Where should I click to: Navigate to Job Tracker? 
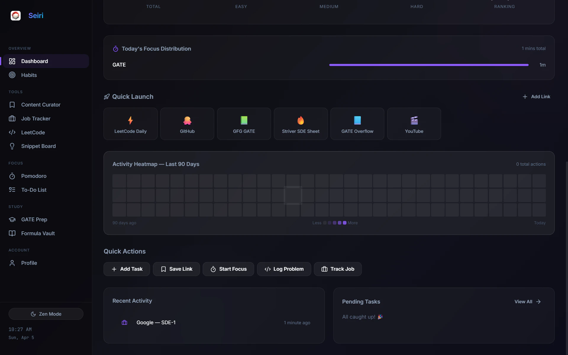pos(35,119)
